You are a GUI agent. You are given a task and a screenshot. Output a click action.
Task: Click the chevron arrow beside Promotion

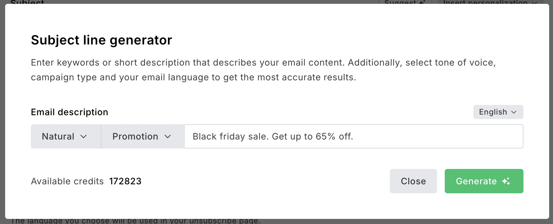click(x=168, y=137)
